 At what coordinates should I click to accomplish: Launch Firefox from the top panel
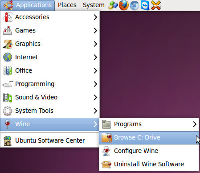(x=124, y=5)
